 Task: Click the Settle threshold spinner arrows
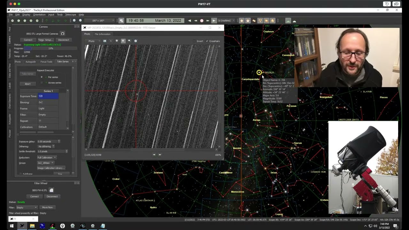(66, 151)
